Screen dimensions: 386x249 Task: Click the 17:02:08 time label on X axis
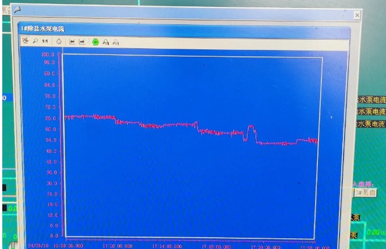pyautogui.click(x=118, y=246)
